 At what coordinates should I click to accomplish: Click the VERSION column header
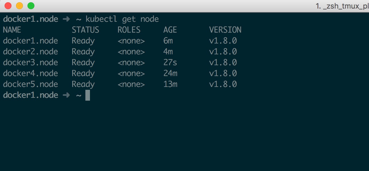225,30
